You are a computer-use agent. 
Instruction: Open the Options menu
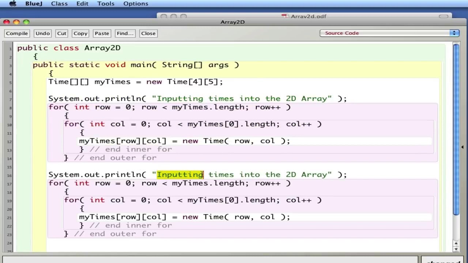(x=136, y=4)
